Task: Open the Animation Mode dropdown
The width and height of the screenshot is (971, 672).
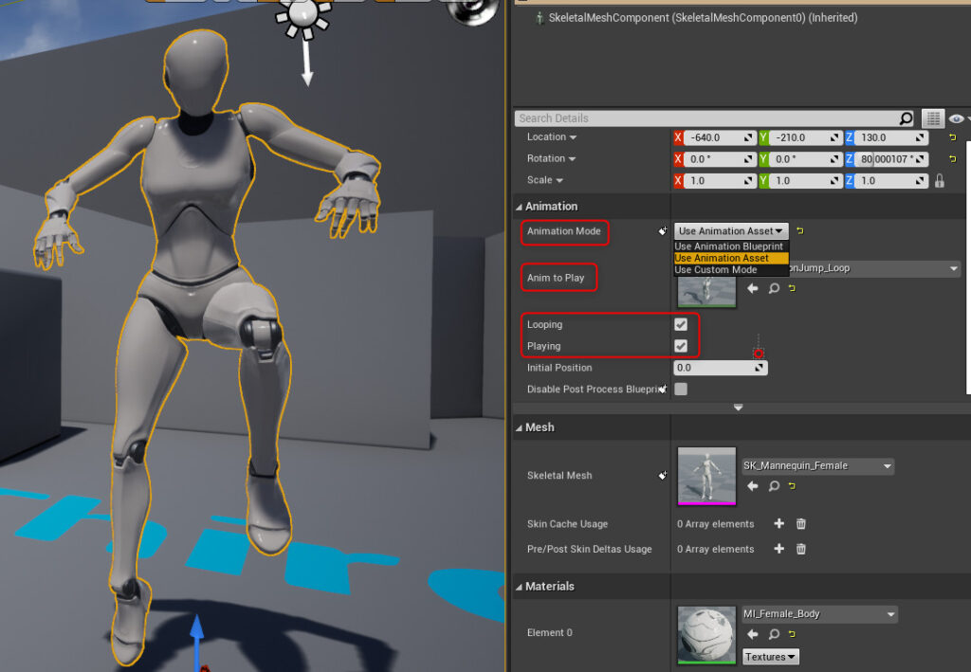Action: click(x=731, y=231)
